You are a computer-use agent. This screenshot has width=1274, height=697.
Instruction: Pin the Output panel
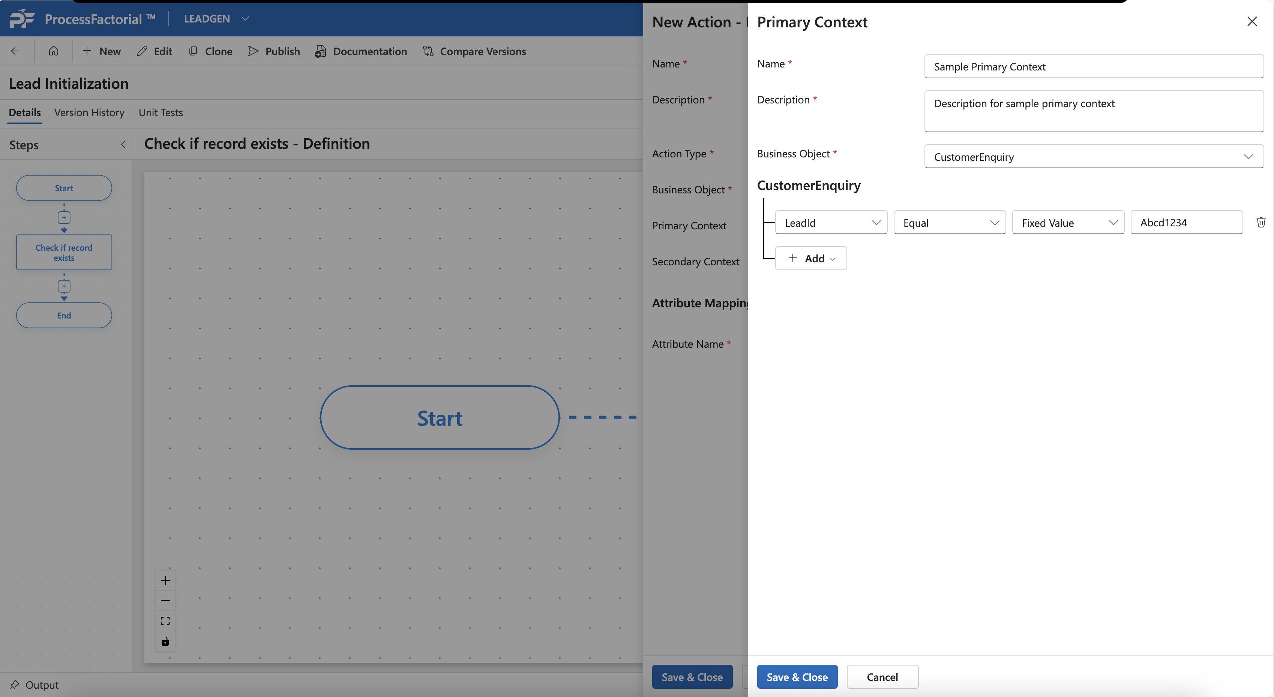tap(15, 685)
